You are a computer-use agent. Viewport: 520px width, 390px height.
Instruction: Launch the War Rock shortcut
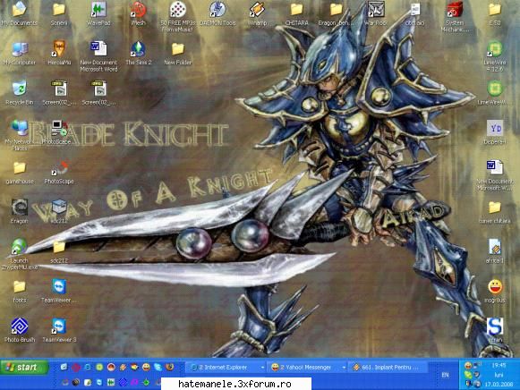[376, 13]
